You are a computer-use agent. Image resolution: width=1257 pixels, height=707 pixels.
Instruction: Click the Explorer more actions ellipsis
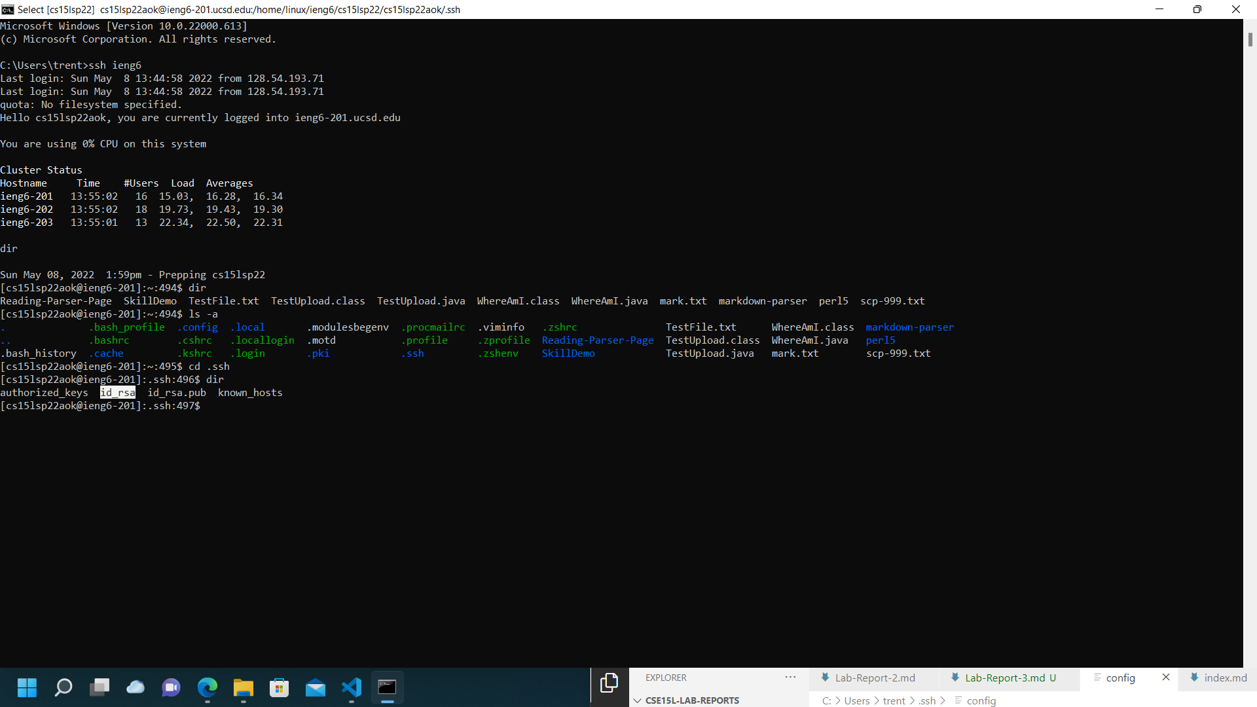click(790, 678)
